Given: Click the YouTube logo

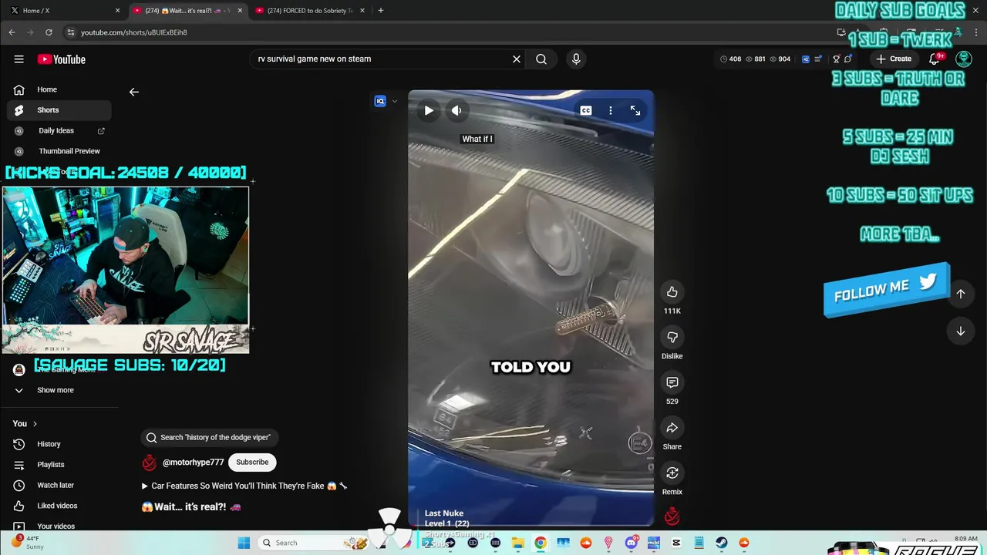Looking at the screenshot, I should pos(62,59).
